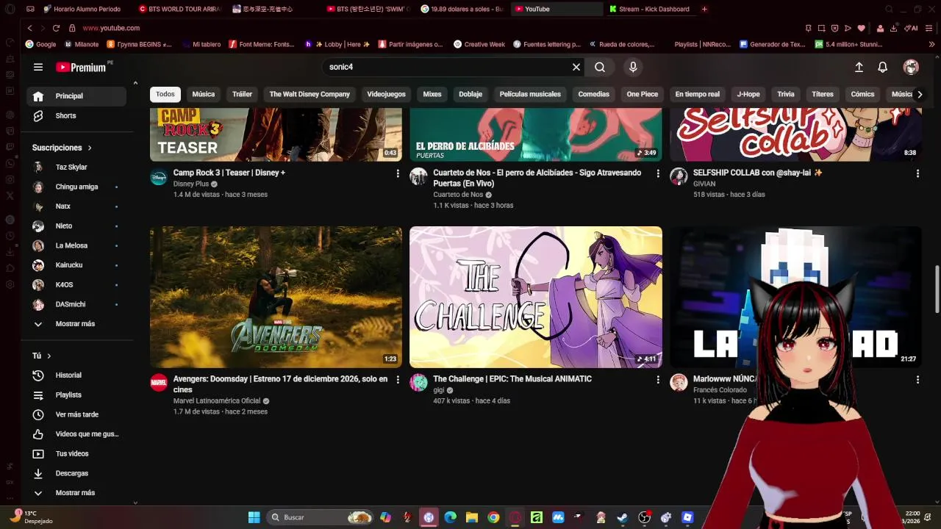941x529 pixels.
Task: Open the Milanote bookmark
Action: coord(81,44)
